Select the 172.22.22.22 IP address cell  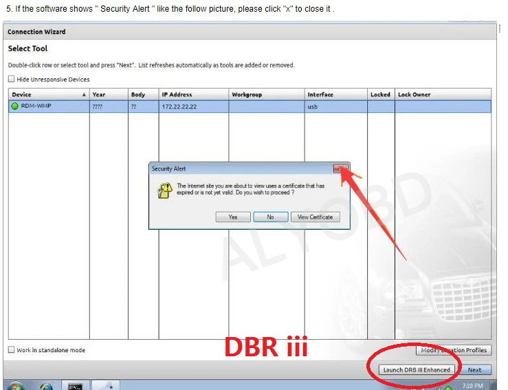tap(194, 107)
